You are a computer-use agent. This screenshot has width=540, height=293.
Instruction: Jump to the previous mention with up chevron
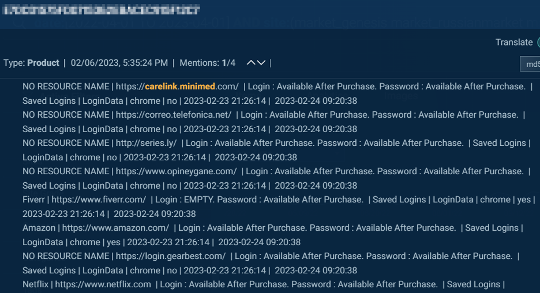(251, 63)
